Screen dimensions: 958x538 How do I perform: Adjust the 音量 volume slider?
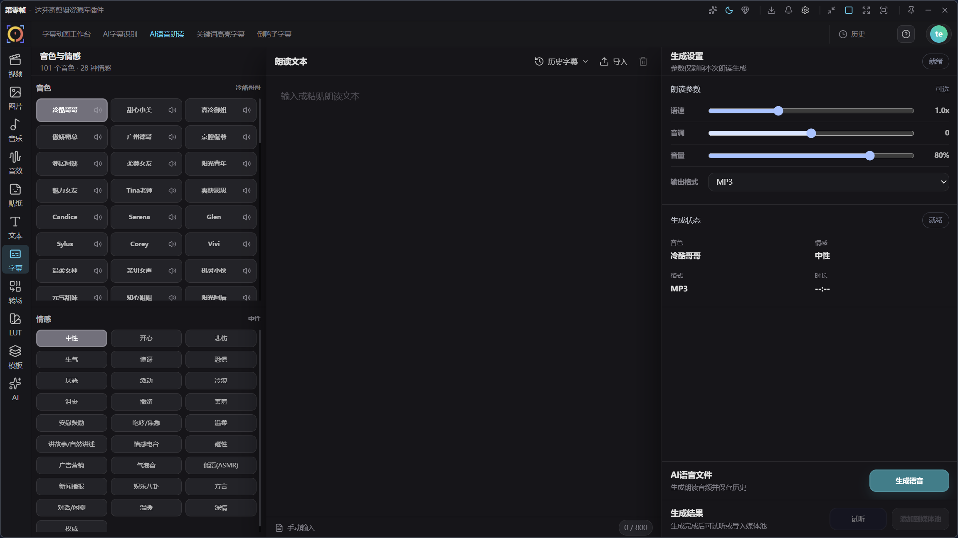811,156
